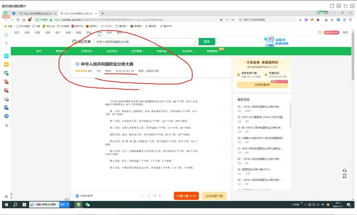
Task: Open WeChat from the taskbar
Action: (87, 205)
